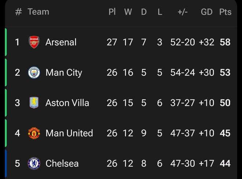Click the D column header

[x=144, y=12]
